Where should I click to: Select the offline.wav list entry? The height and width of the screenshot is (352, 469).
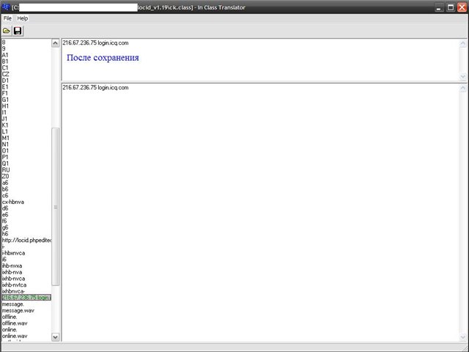15,323
